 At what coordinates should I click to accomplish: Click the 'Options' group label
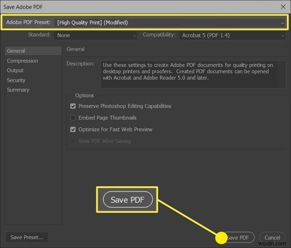pyautogui.click(x=85, y=95)
